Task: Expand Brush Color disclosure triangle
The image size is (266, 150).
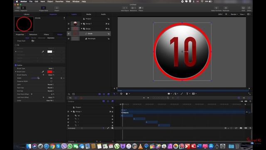Action: 16,72
